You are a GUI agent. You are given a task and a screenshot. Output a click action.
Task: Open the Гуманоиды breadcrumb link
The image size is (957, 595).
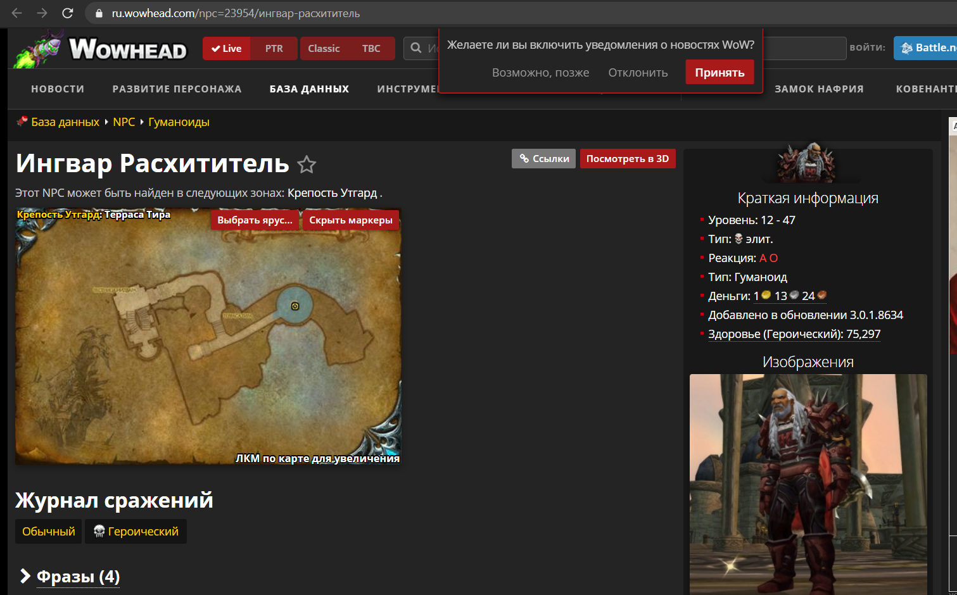pyautogui.click(x=179, y=122)
